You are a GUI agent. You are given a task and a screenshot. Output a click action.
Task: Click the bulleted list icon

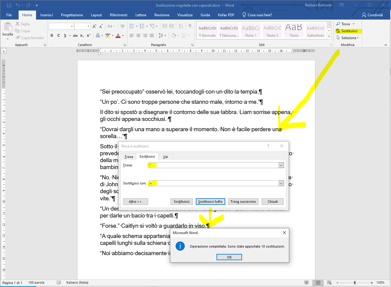pos(132,26)
